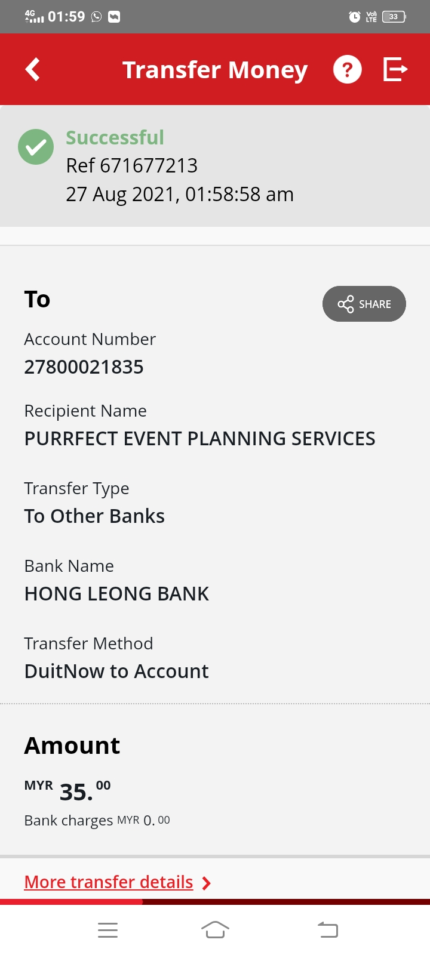Tap the logout icon in header
The image size is (430, 955).
395,69
